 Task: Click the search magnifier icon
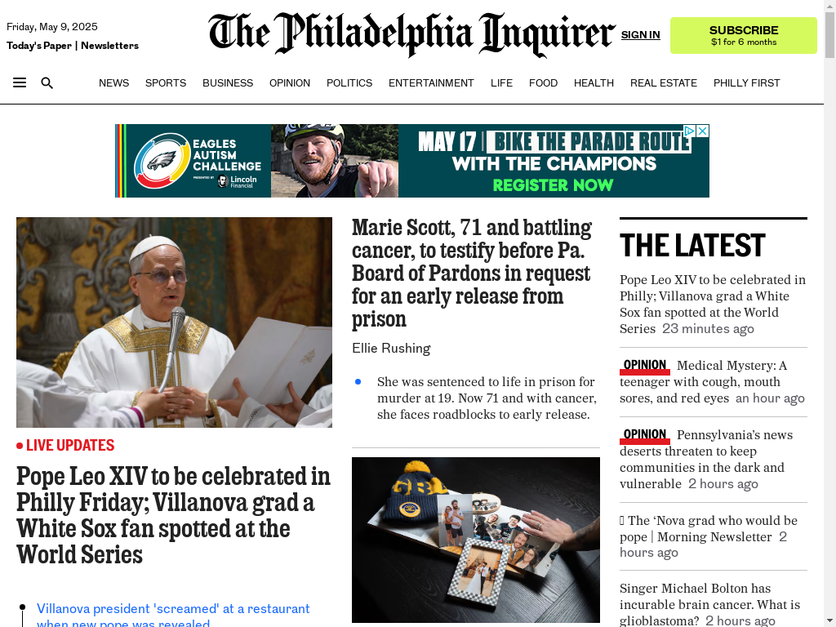pyautogui.click(x=47, y=83)
